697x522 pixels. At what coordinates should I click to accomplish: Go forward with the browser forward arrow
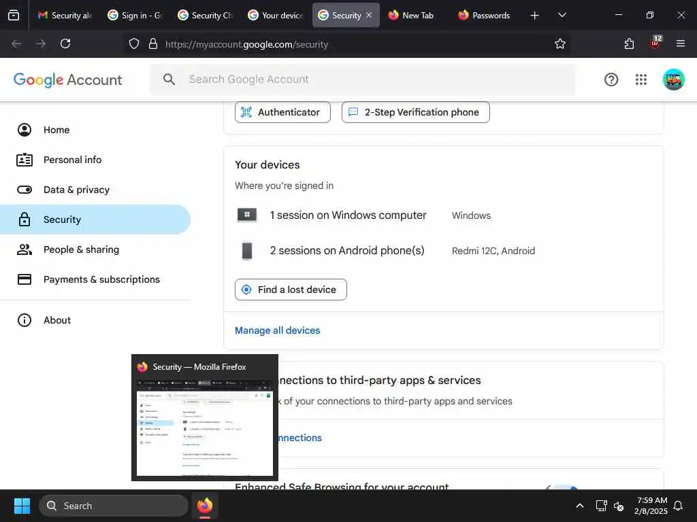click(x=41, y=44)
